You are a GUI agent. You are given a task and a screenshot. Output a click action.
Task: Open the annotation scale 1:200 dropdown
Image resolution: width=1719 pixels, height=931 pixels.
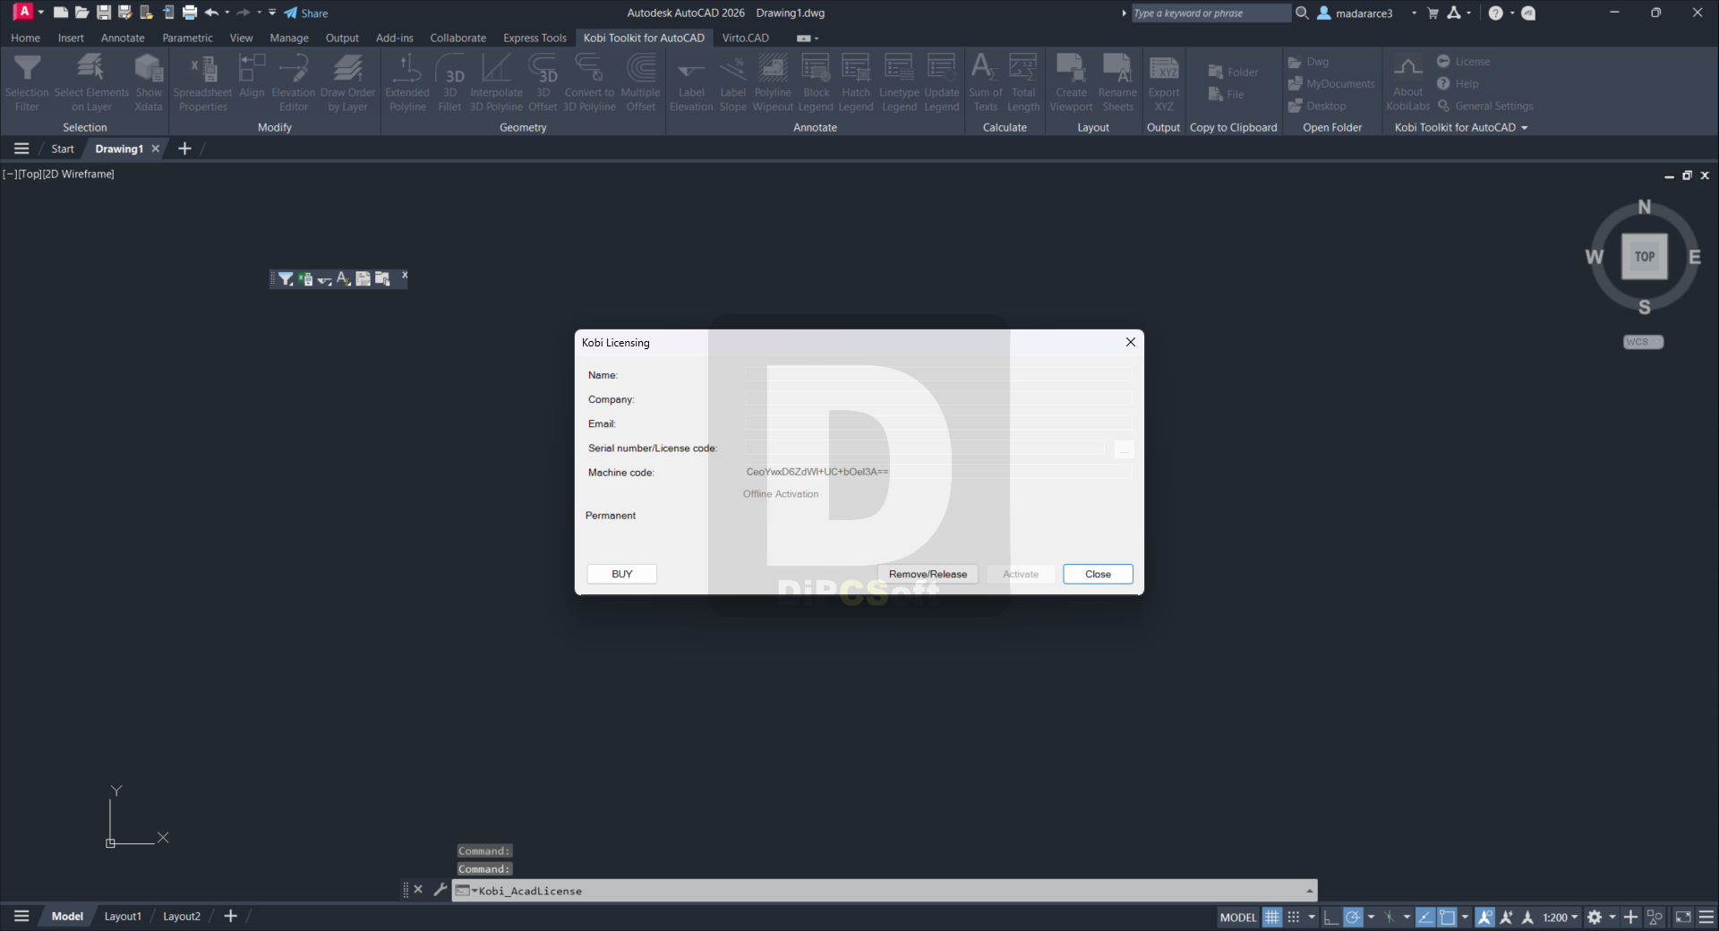pyautogui.click(x=1561, y=917)
